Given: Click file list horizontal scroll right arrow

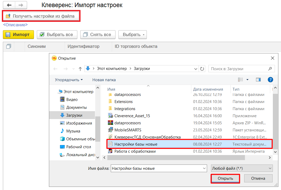Looking at the screenshot, I should pyautogui.click(x=270, y=158).
